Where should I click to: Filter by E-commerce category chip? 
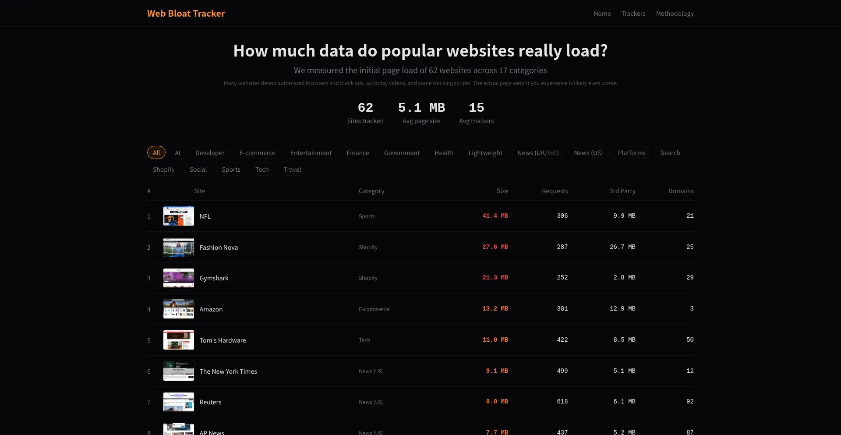click(x=257, y=152)
